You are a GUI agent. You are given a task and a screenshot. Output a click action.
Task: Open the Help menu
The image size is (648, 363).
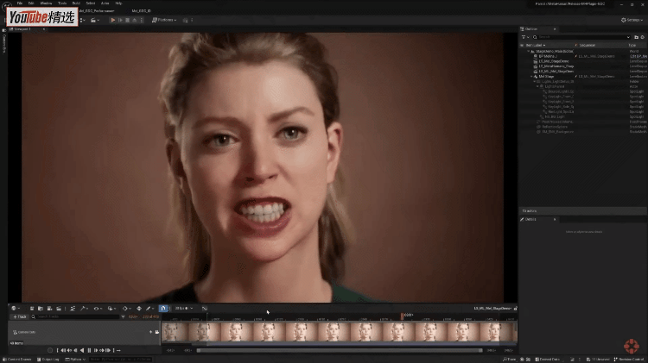click(118, 3)
